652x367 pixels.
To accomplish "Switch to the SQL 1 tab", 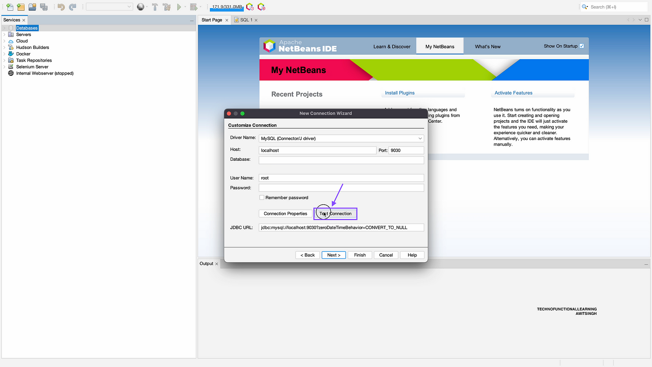I will coord(246,20).
